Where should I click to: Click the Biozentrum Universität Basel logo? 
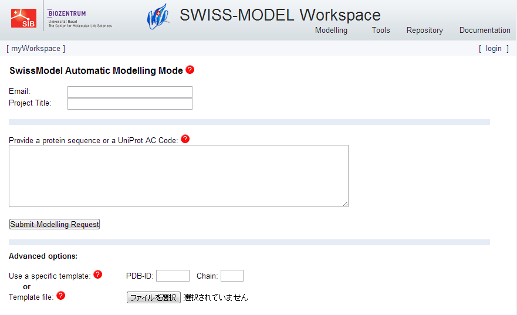79,18
